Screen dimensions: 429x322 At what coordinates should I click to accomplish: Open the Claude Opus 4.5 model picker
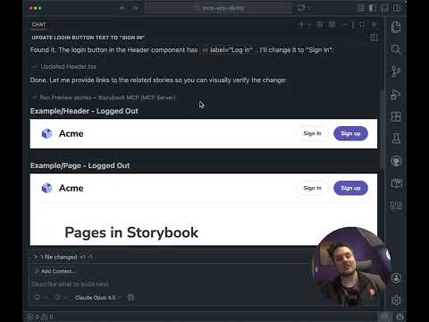pos(98,298)
